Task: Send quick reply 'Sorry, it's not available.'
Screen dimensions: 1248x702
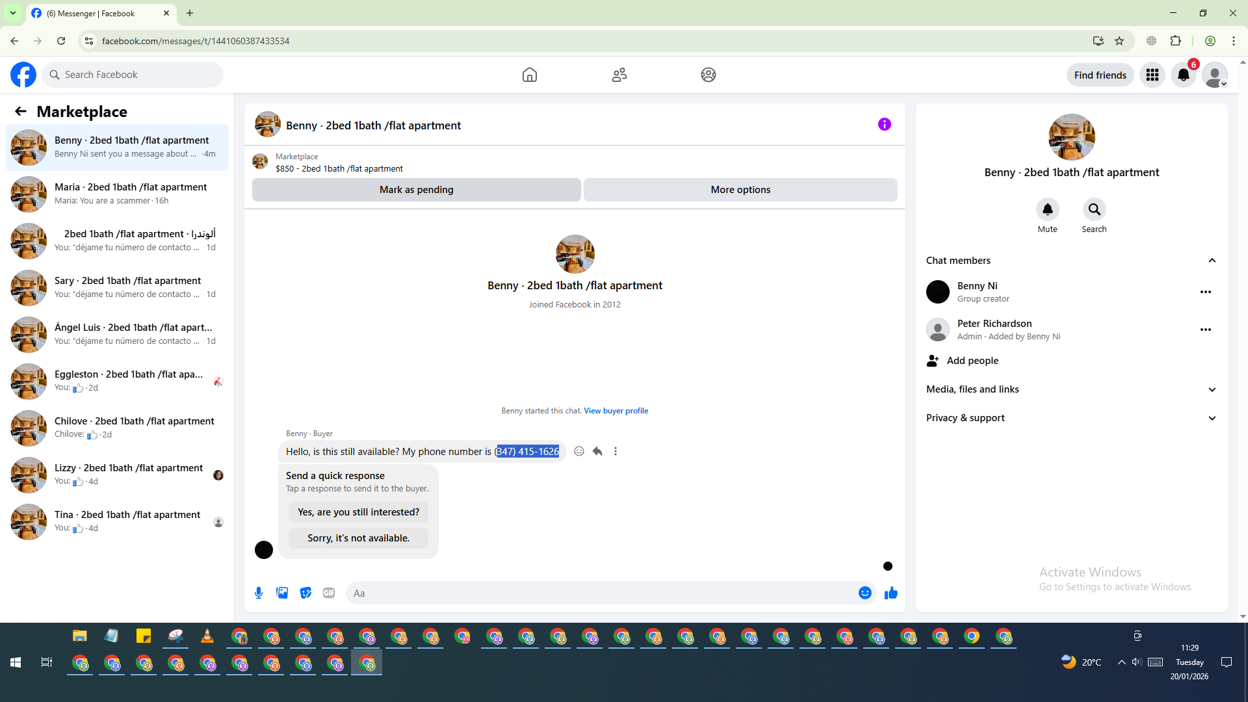Action: [359, 538]
